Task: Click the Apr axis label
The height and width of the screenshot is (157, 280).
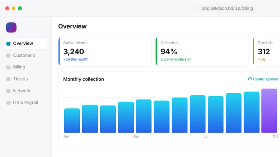Action: [136, 136]
